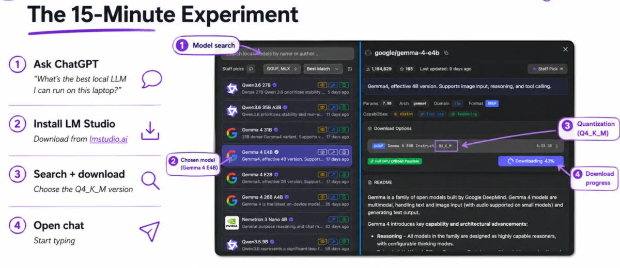
Task: Click the sort order icon beside Best Match
Action: click(350, 69)
